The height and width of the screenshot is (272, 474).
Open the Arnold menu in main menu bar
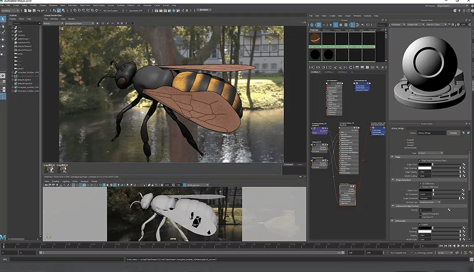[x=166, y=5]
